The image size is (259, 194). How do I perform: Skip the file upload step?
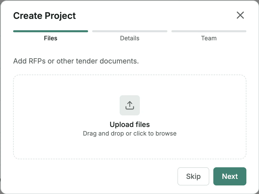[193, 176]
